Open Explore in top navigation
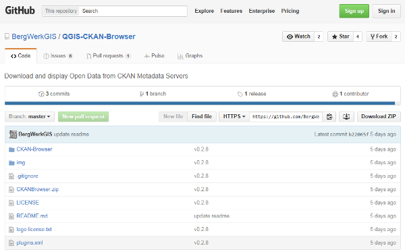The image size is (405, 252). pos(205,11)
